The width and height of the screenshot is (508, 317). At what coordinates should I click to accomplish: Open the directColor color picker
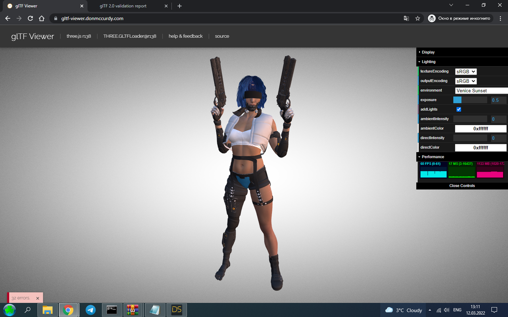[481, 147]
